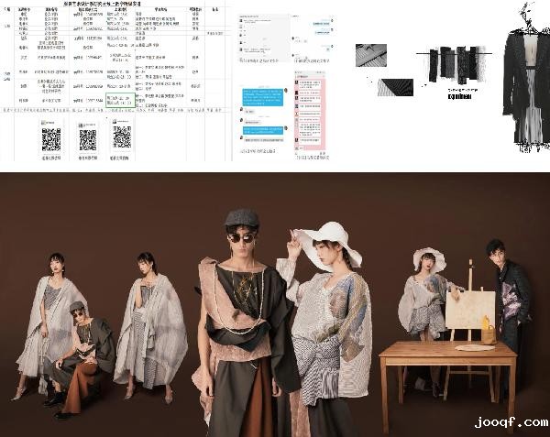Open the pink chat list screenshot
Screen dimensions: 550x437
coord(311,115)
